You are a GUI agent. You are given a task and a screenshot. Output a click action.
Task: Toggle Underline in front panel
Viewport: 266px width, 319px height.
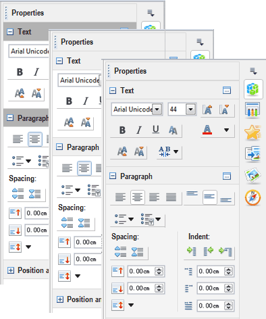[x=156, y=130]
